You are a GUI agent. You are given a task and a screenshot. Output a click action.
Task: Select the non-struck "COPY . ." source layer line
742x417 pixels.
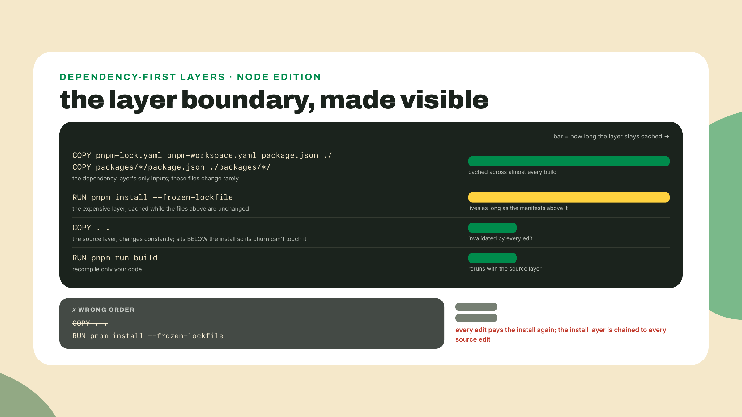tap(91, 228)
